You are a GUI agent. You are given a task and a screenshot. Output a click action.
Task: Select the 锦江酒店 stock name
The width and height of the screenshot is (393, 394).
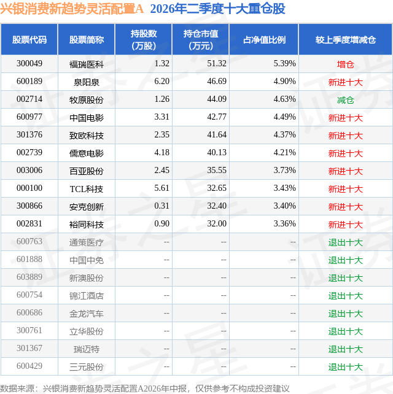[x=87, y=296]
